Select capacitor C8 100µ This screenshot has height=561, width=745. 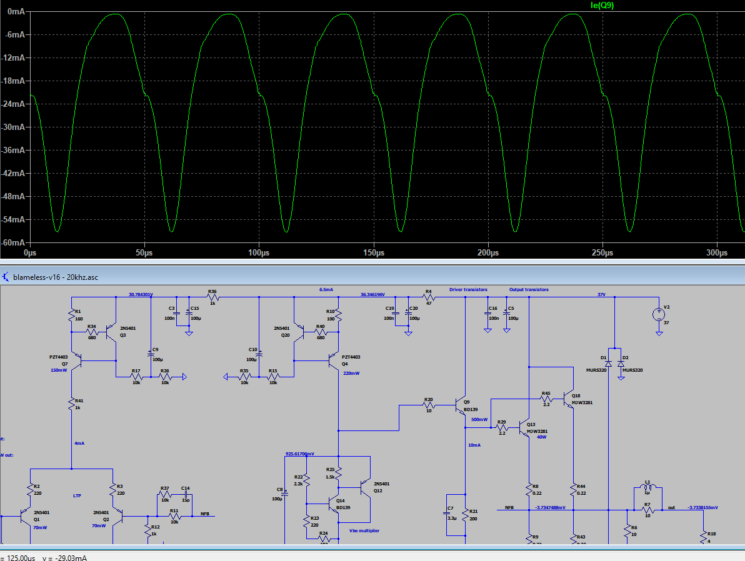pyautogui.click(x=284, y=494)
